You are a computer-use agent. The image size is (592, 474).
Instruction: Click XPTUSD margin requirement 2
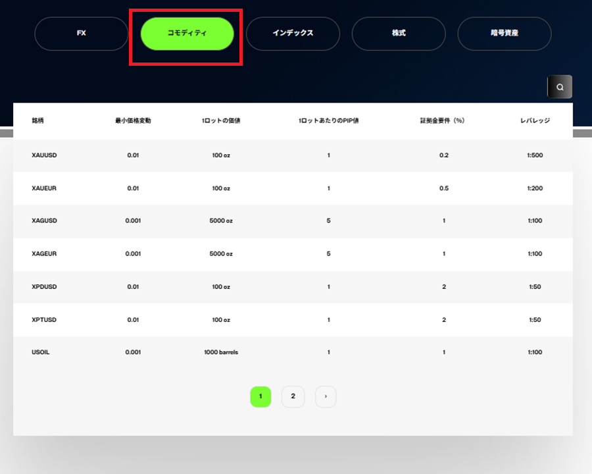(444, 320)
